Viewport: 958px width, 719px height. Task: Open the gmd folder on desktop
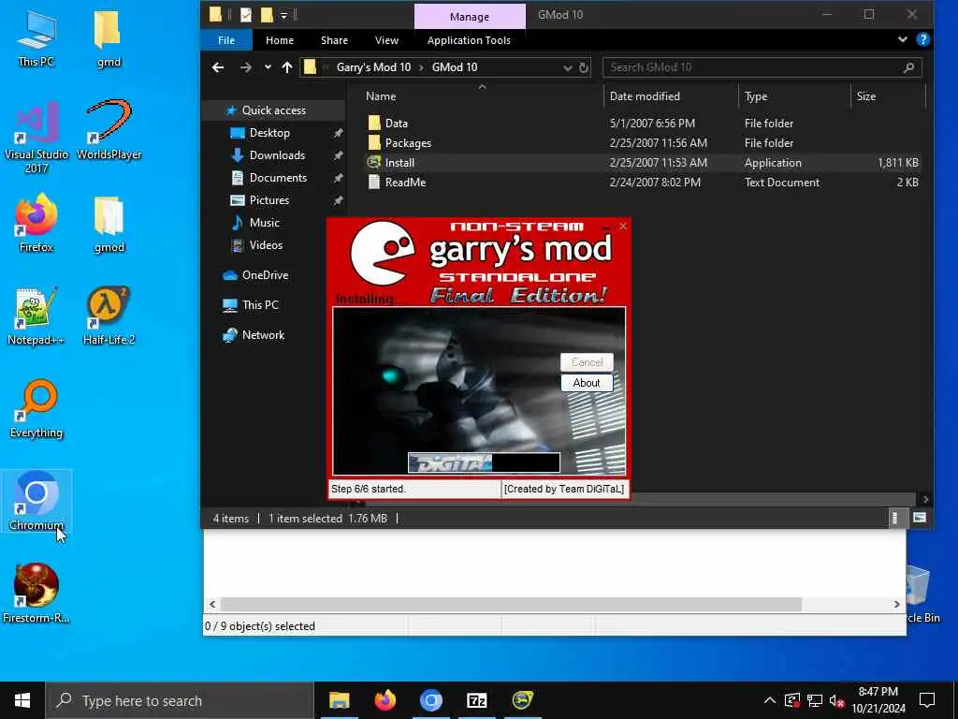coord(109,38)
